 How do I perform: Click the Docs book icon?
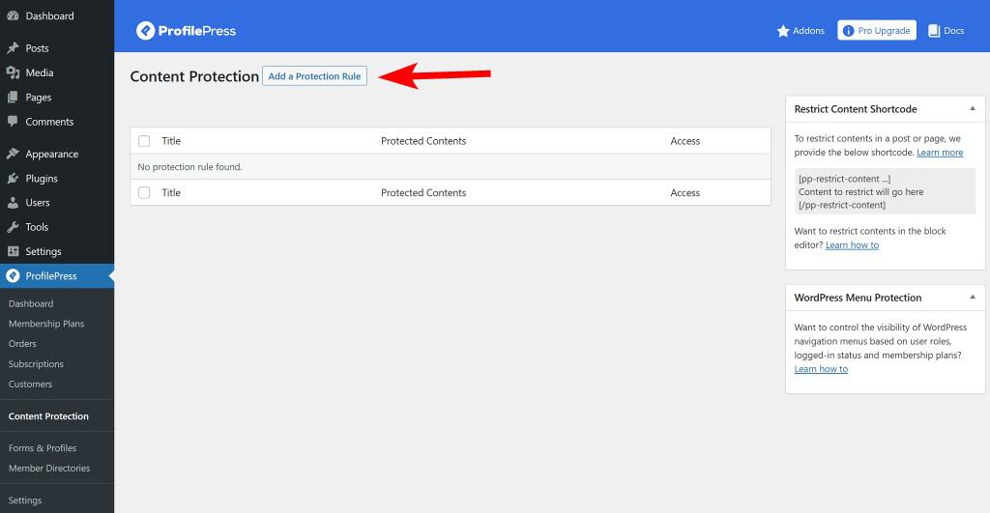pos(934,31)
